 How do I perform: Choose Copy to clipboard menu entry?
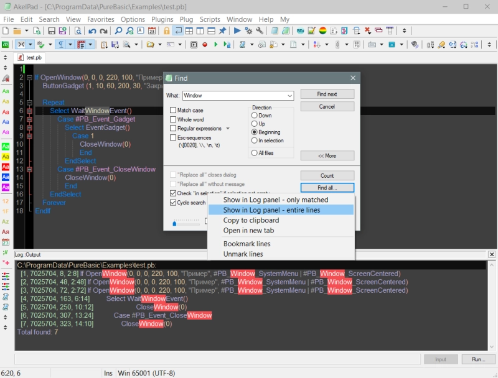[281, 220]
